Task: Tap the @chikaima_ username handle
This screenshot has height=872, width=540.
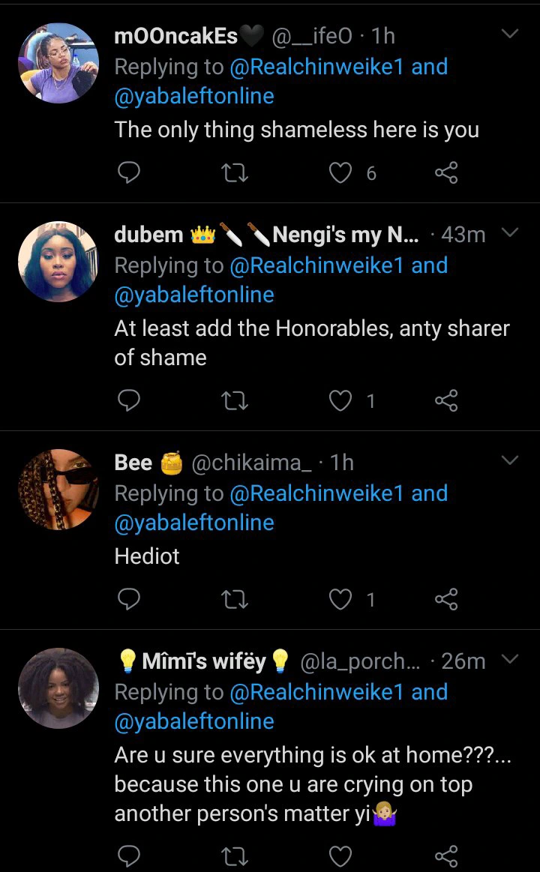Action: pos(251,463)
